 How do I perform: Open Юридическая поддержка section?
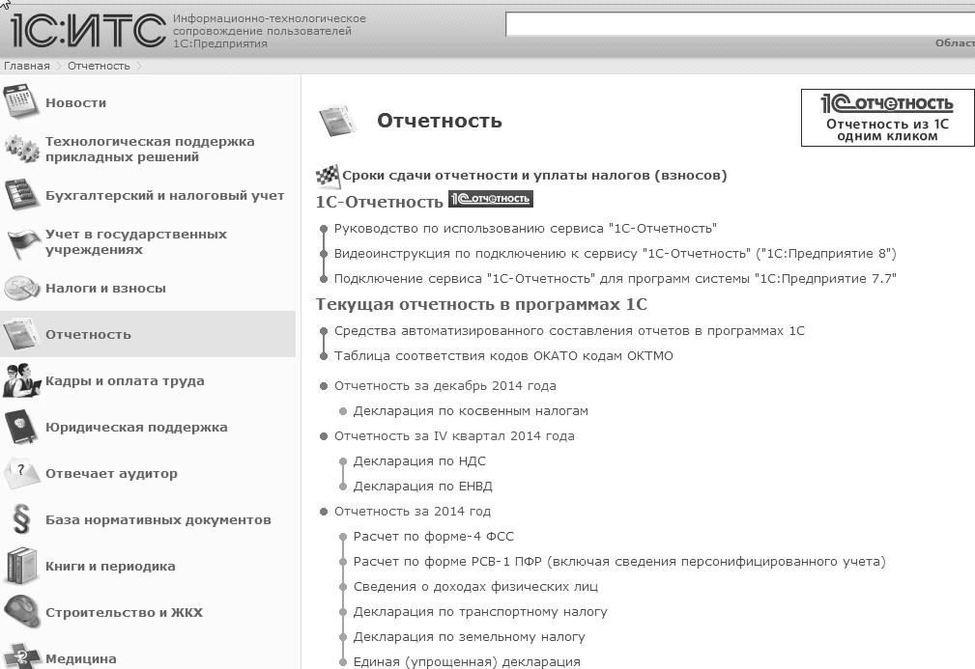pos(136,428)
